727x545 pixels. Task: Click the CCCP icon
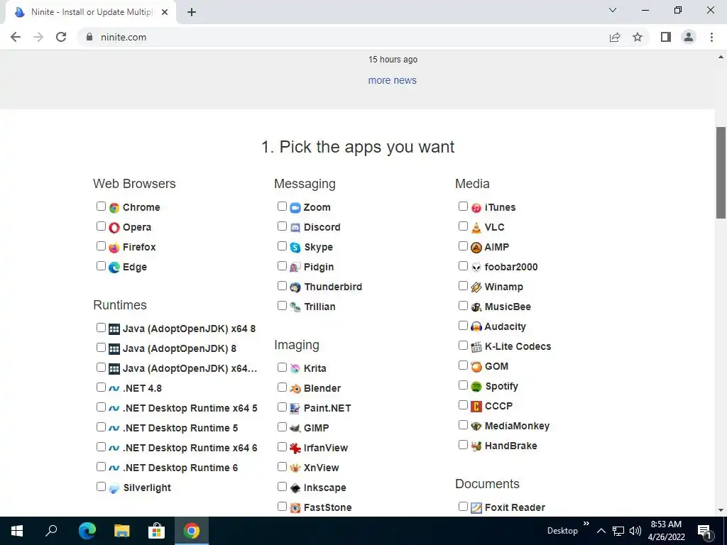coord(476,407)
